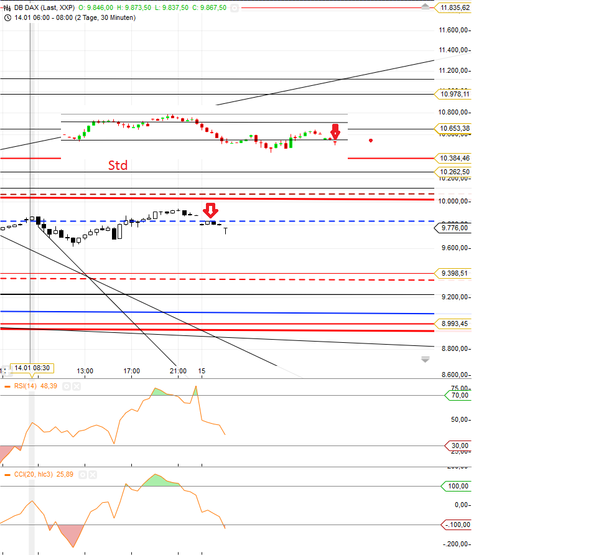Remove the CCI(20, hlc3) indicator with its X icon

(93, 475)
